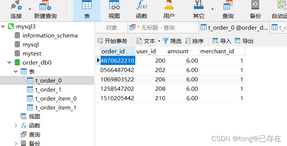Click the order_id column header
Screen dimensions: 287x146
point(118,51)
